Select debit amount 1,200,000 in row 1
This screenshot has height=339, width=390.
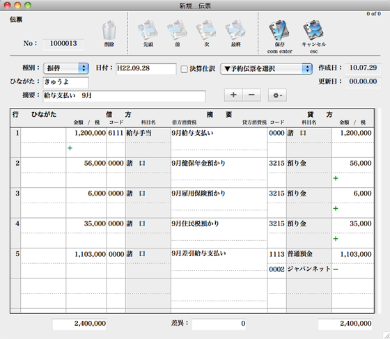(90, 133)
